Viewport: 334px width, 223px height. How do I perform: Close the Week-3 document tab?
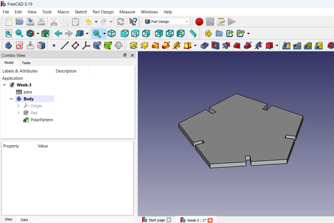click(210, 220)
